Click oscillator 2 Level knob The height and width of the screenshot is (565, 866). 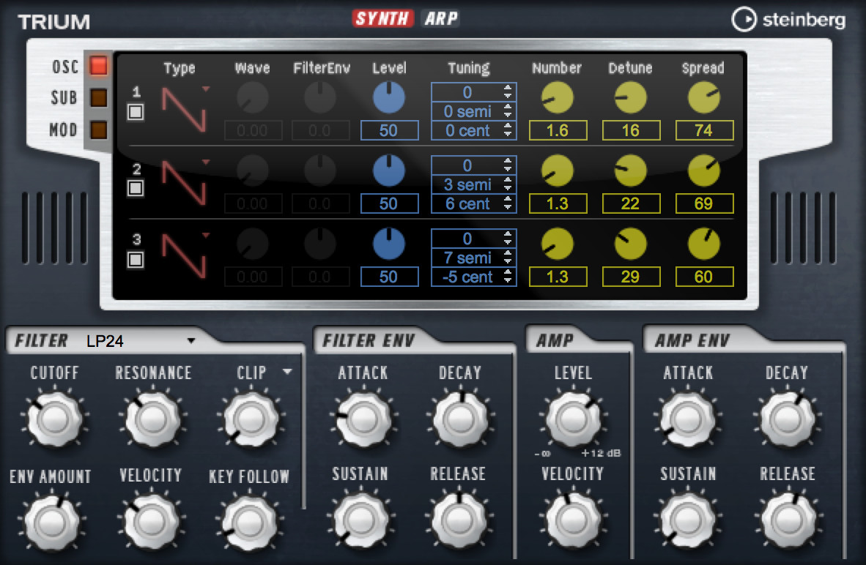click(389, 171)
